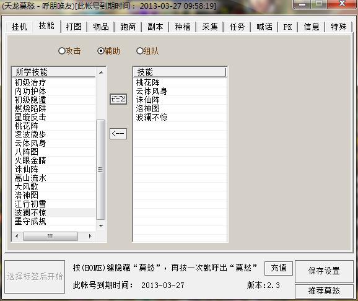Select 凌波微步 in learned skills
This screenshot has width=358, height=301.
[x=54, y=134]
